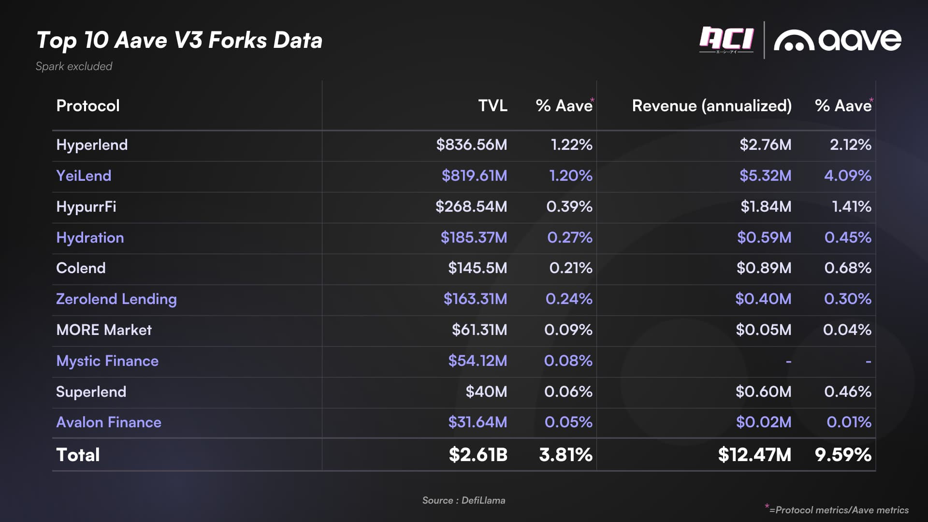The image size is (928, 522).
Task: Click the Hydration protocol name
Action: (90, 238)
